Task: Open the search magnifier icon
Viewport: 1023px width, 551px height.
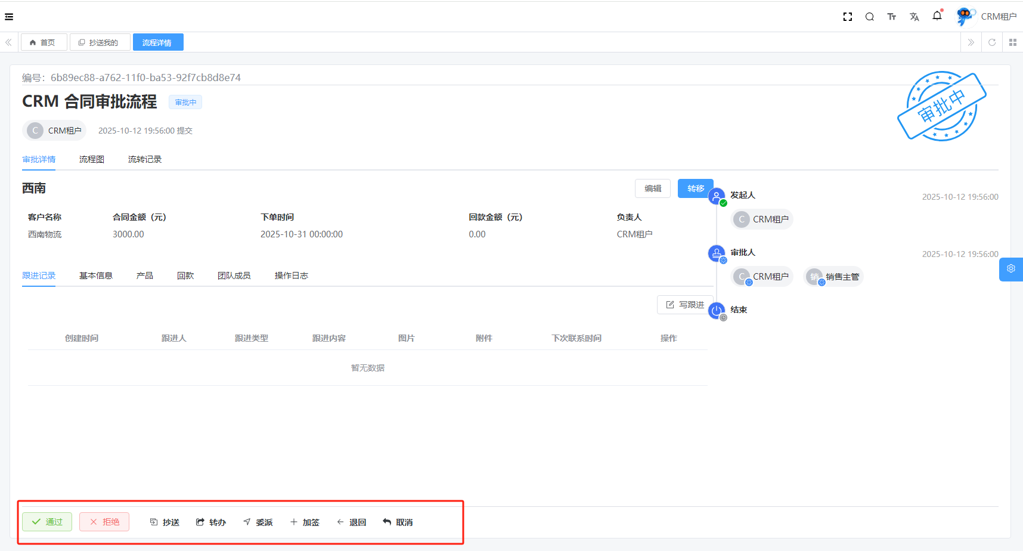Action: pos(869,17)
